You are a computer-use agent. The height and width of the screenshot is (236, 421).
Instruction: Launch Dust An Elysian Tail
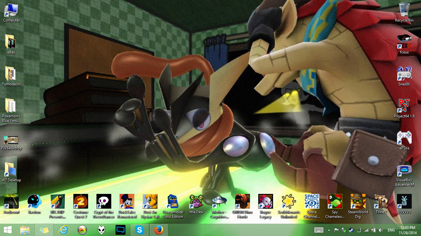[x=150, y=206]
